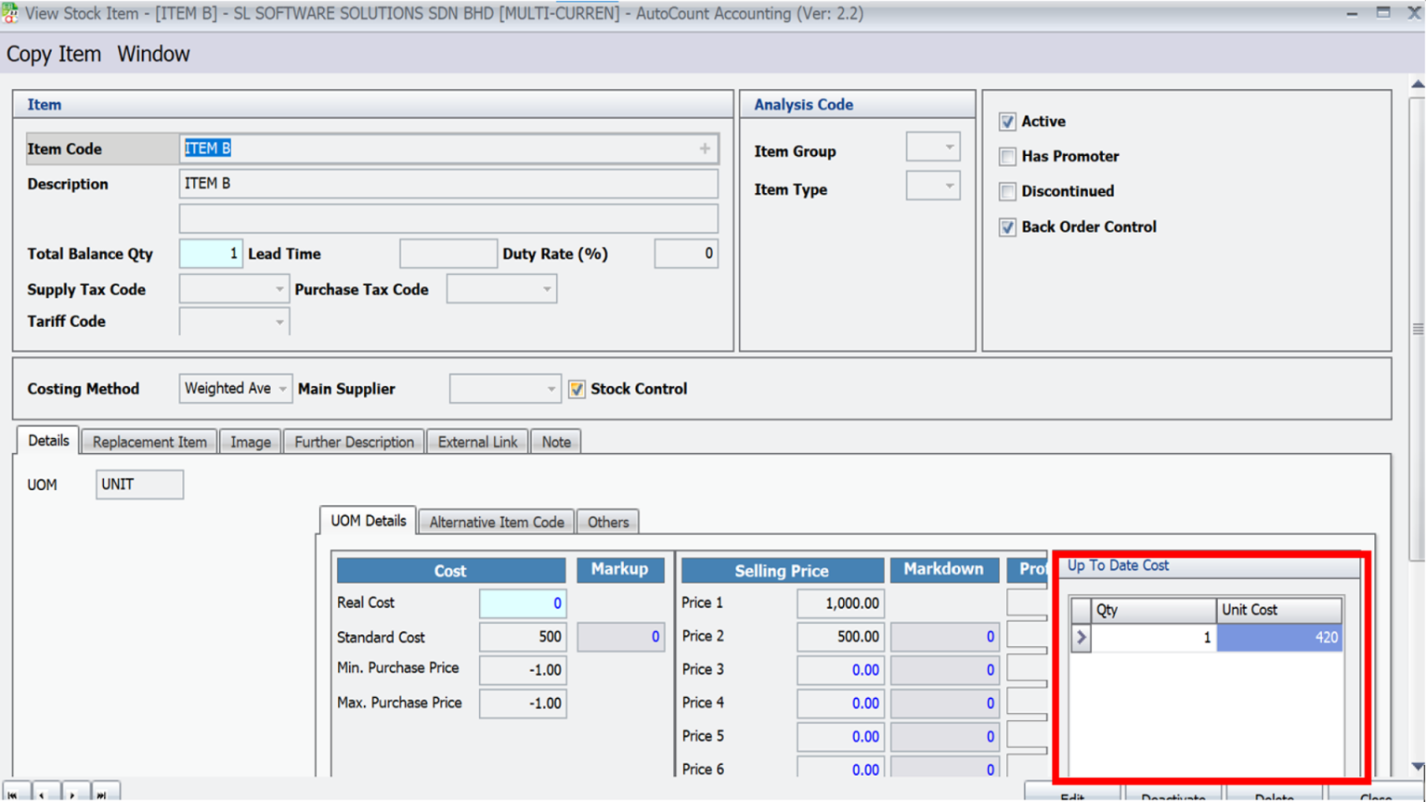Screen dimensions: 1426x802
Task: Click the AutoCount application icon in title bar
Action: 9,13
